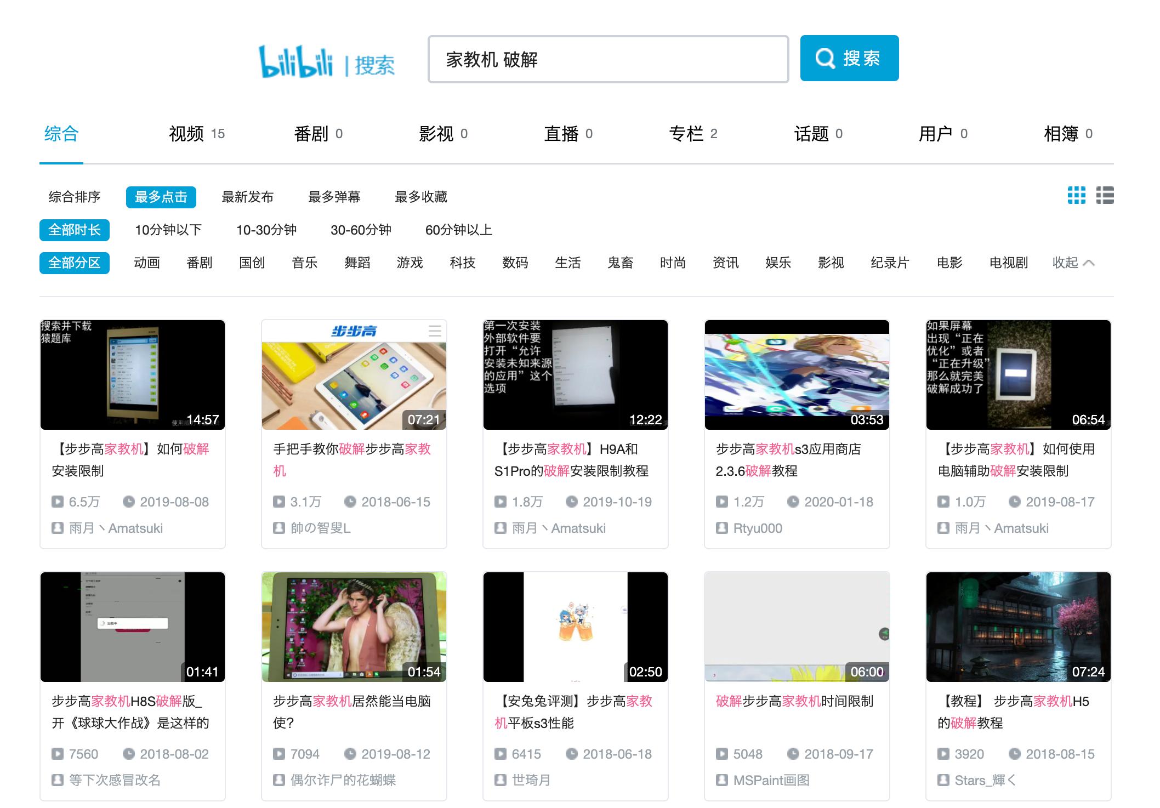
Task: Click play-count icon next to 6.5万
Action: (x=57, y=502)
